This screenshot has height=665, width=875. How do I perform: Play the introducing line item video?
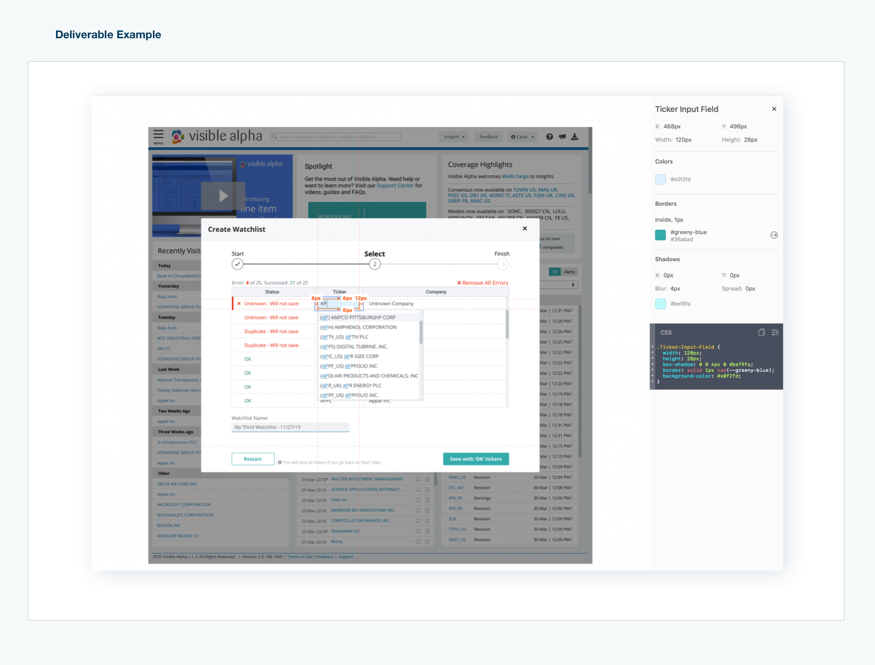click(223, 196)
